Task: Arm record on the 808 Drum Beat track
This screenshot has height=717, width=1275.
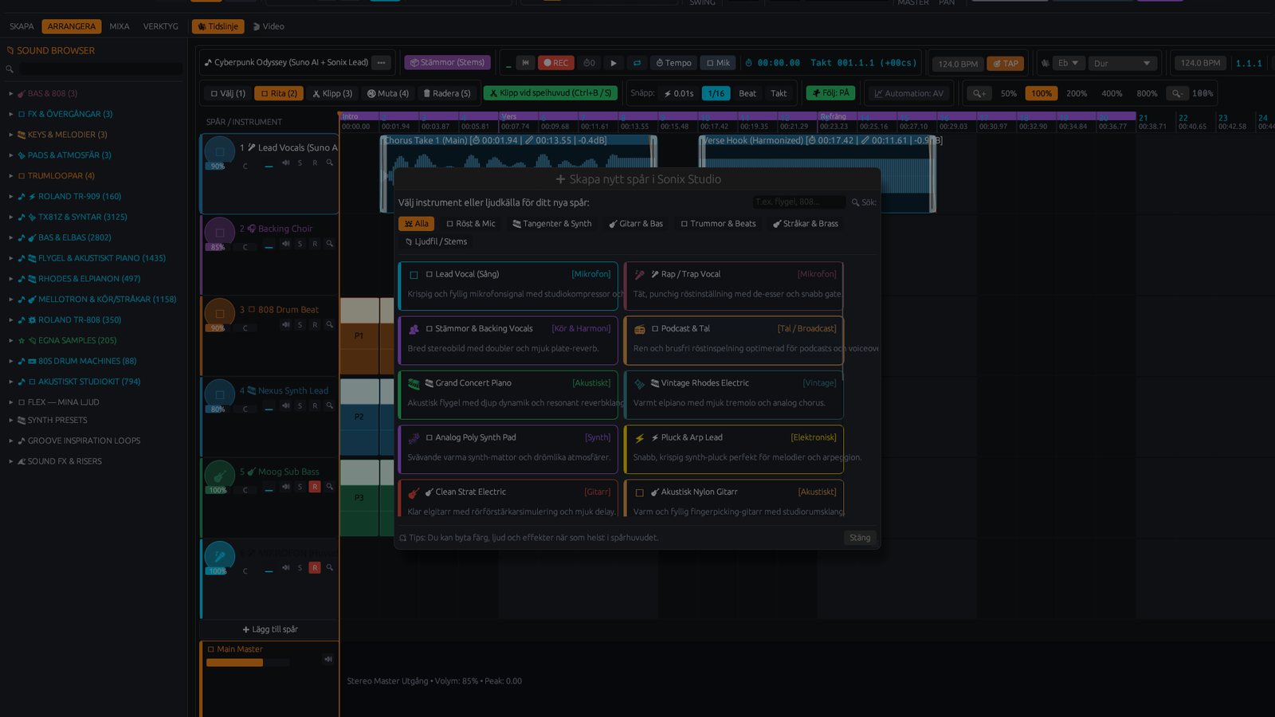Action: [315, 325]
